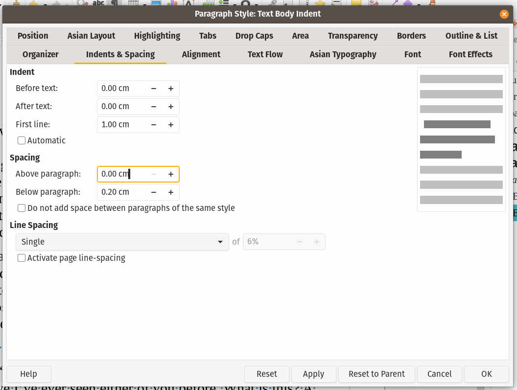
Task: Switch to the Area tab
Action: click(x=301, y=36)
